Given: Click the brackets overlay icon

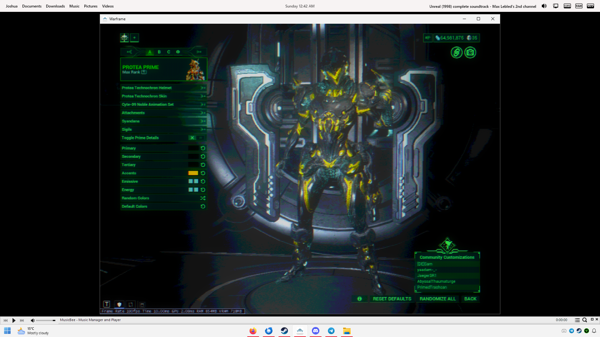Looking at the screenshot, I should pos(131,305).
